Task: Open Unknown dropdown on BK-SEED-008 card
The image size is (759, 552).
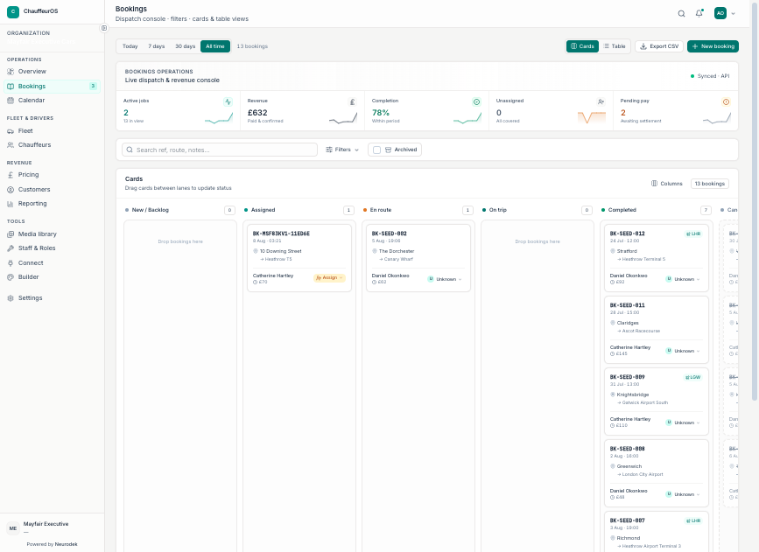Action: click(x=683, y=494)
